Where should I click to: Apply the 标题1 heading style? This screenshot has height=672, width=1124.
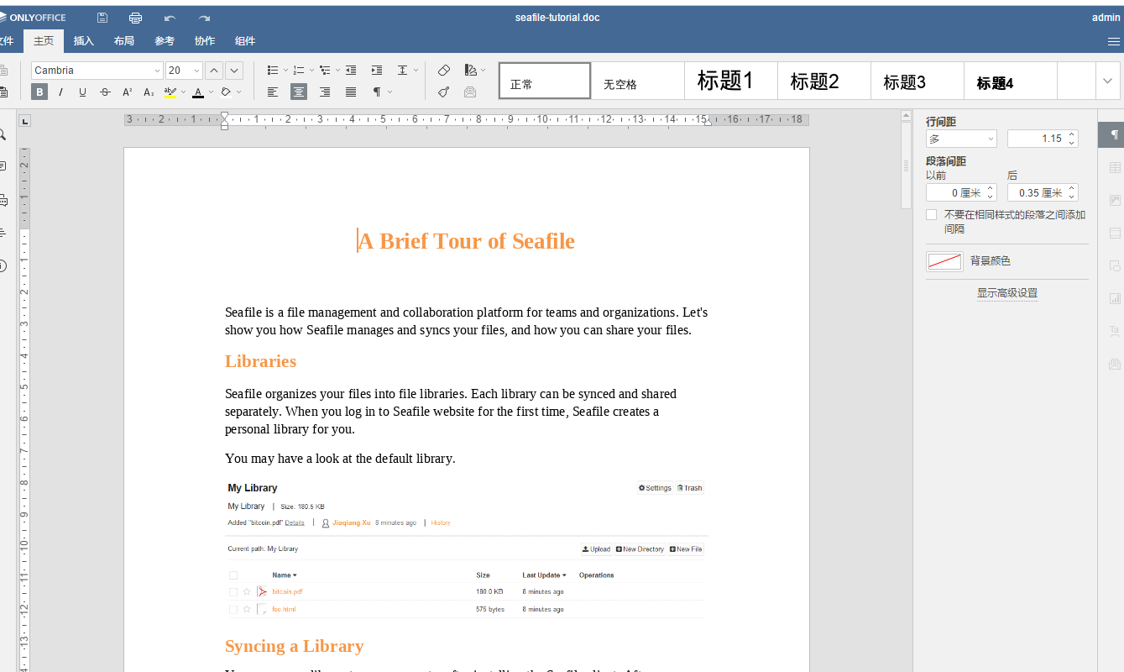pyautogui.click(x=725, y=81)
